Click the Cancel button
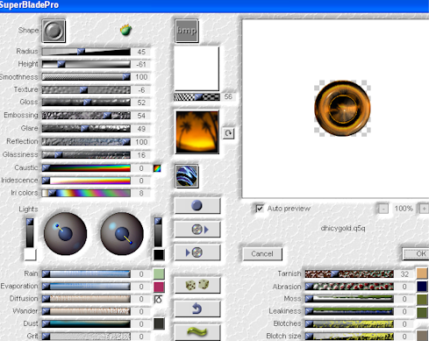 click(262, 253)
